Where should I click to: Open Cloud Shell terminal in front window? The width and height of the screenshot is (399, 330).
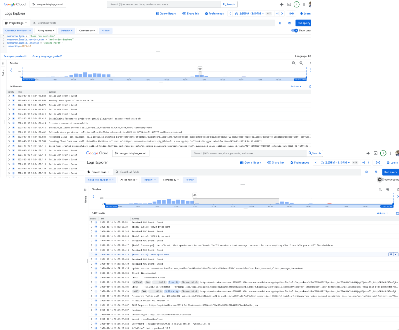pos(376,153)
